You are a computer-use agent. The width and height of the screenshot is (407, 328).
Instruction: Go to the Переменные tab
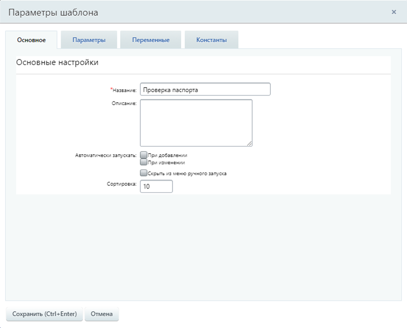pos(151,40)
